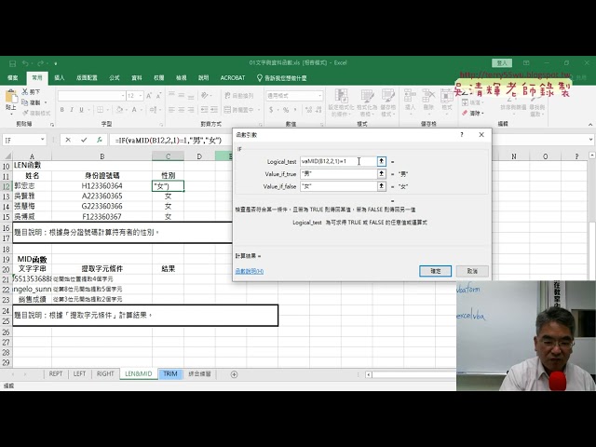Open 格式化為表格 format as table
The image size is (596, 447).
367,102
